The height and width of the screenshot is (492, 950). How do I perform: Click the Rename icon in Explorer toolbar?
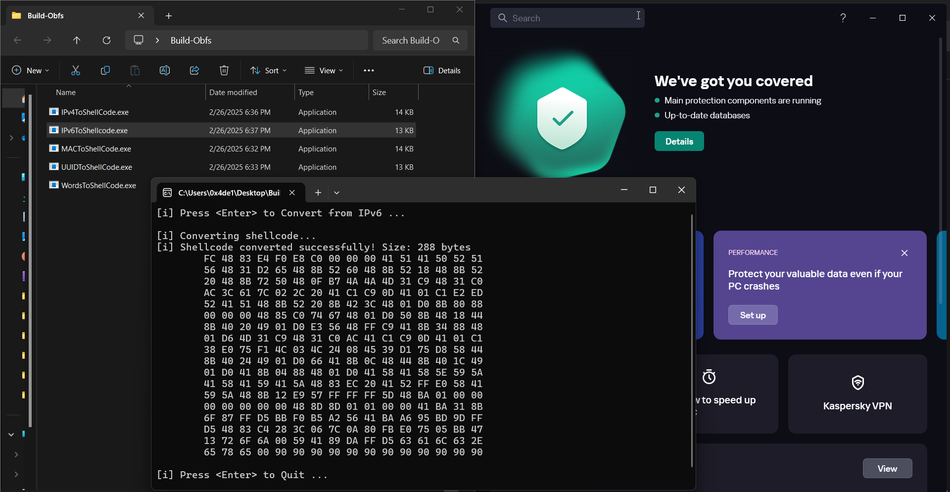coord(165,70)
